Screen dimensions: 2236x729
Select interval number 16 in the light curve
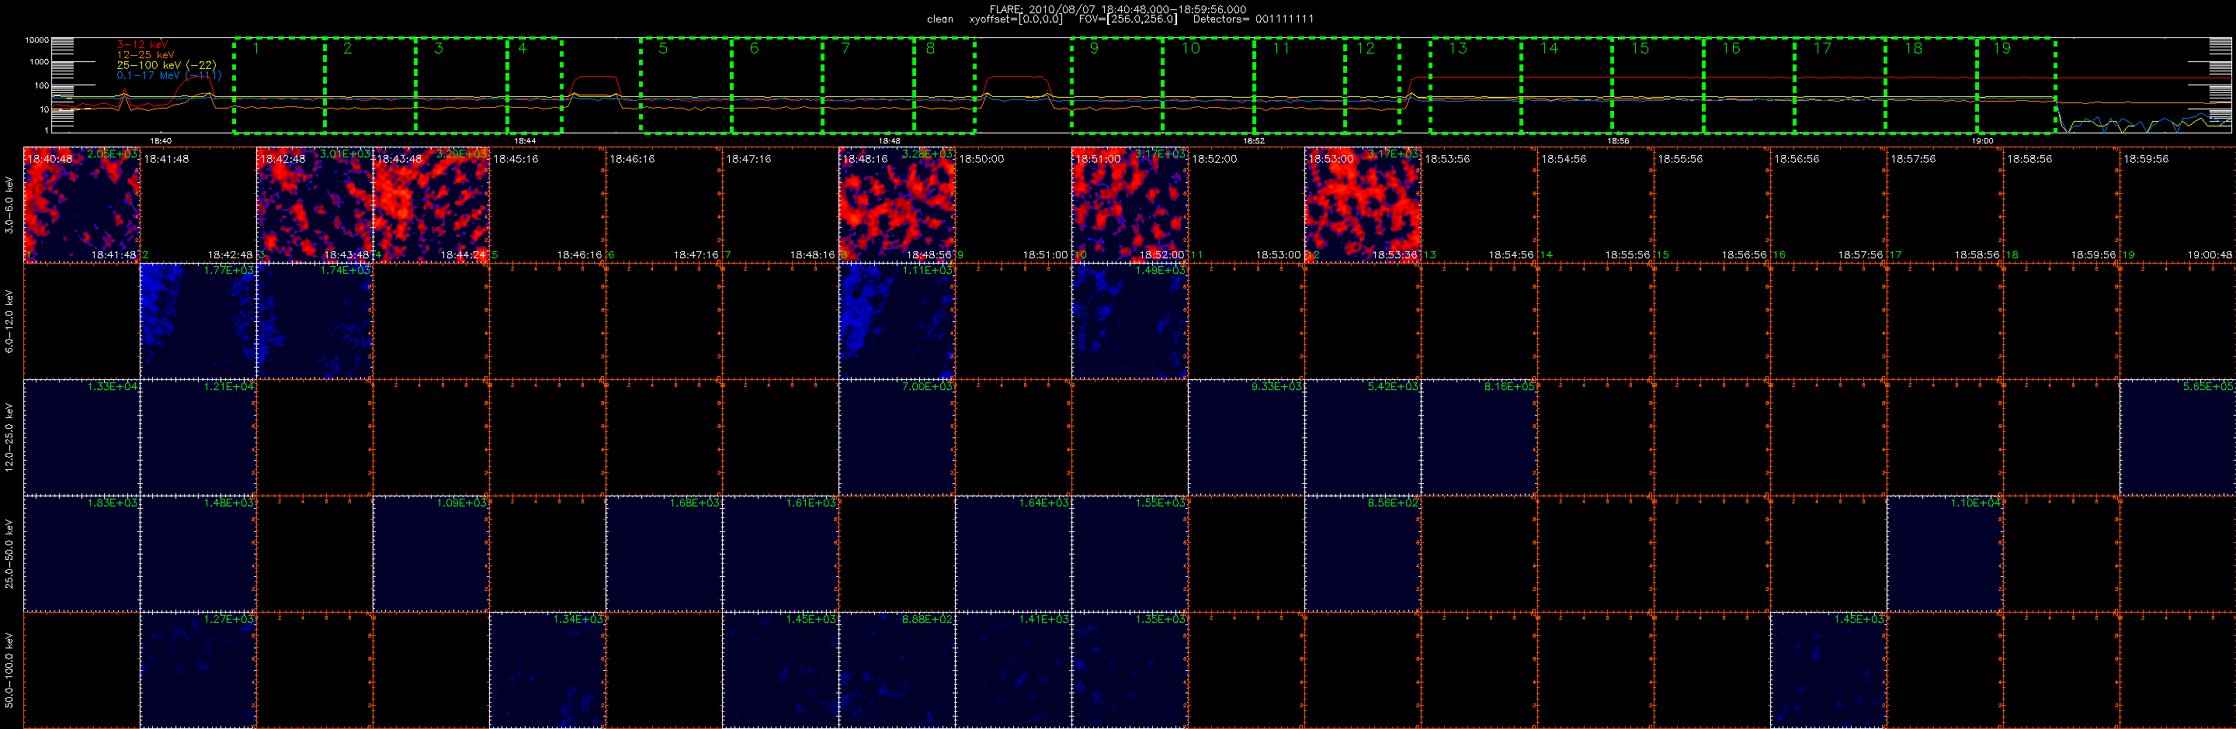click(x=1749, y=86)
